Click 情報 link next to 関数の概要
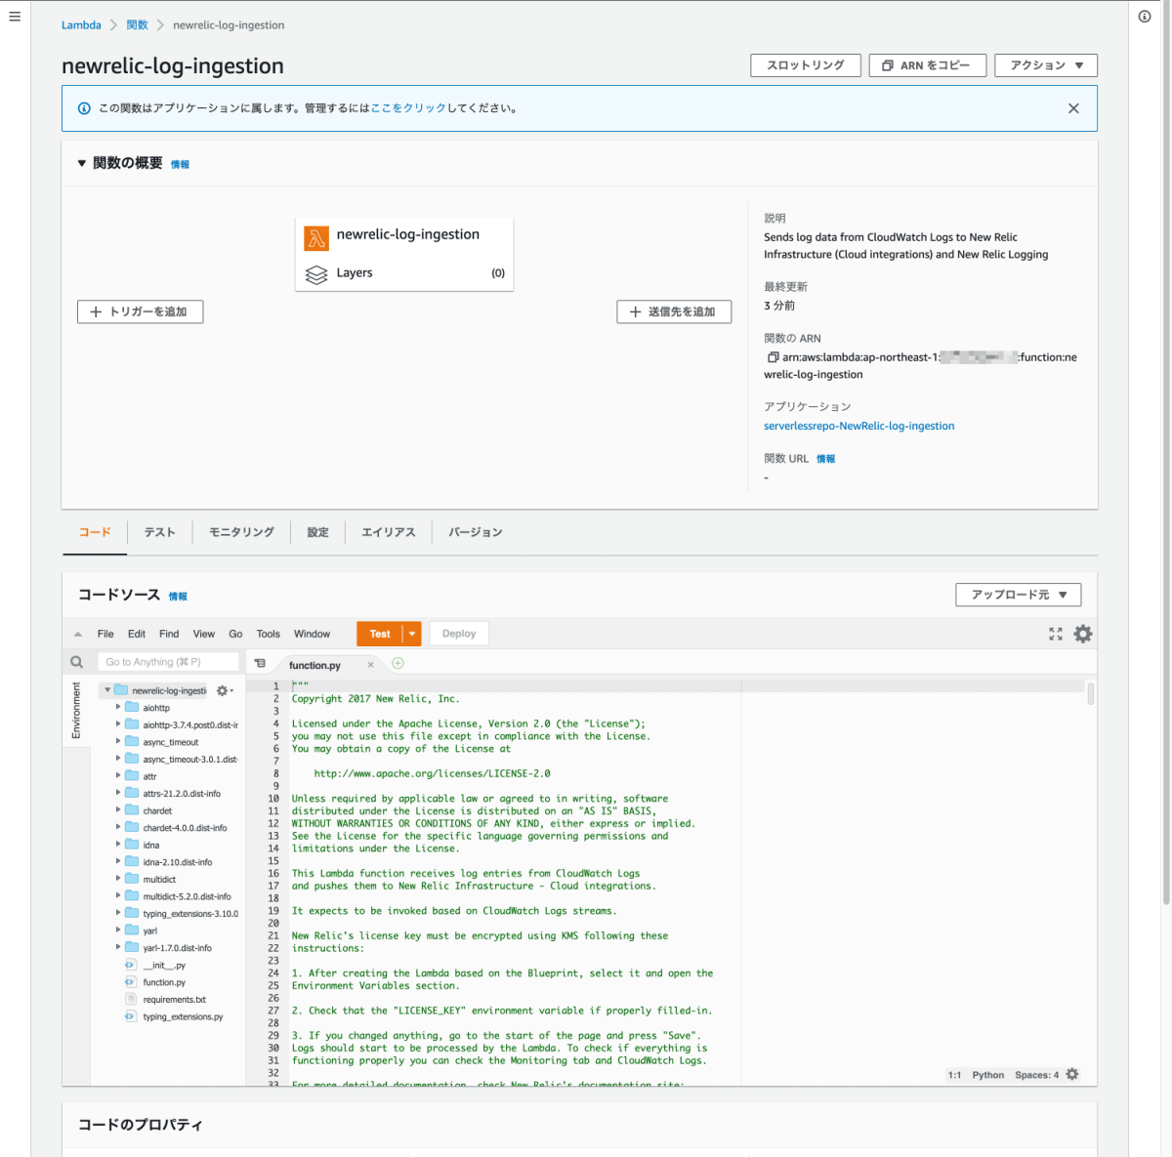This screenshot has width=1172, height=1157. [x=180, y=165]
